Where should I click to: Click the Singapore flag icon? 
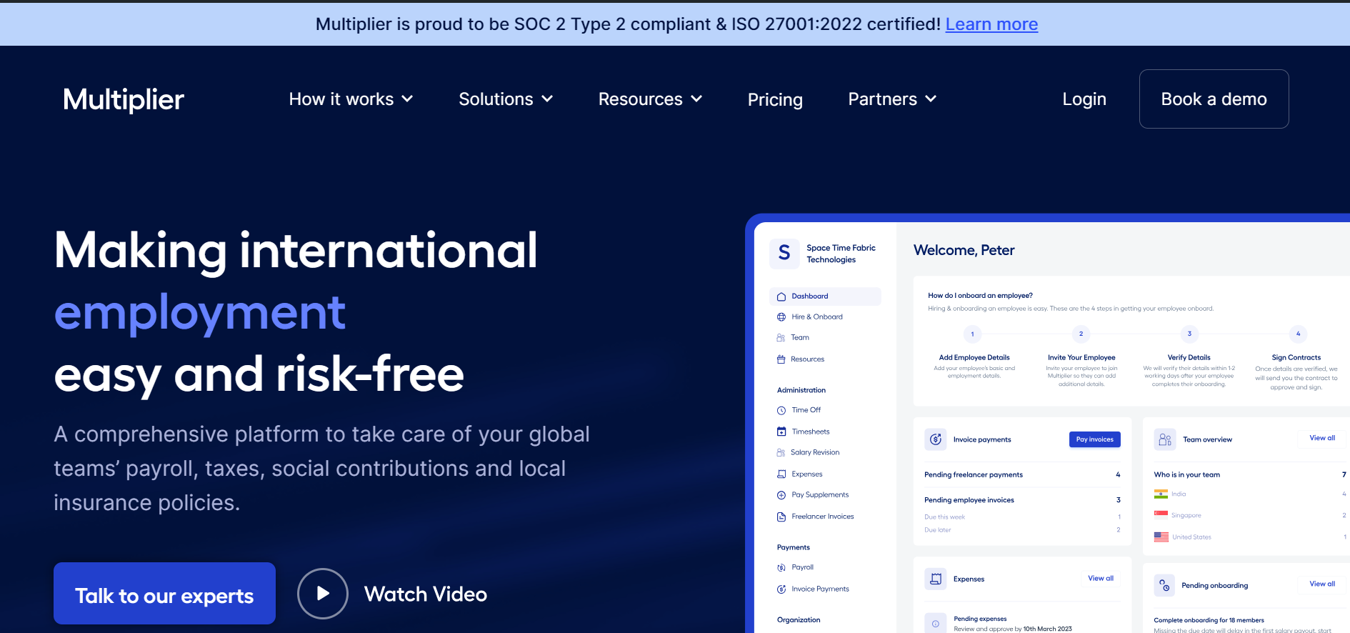point(1161,515)
